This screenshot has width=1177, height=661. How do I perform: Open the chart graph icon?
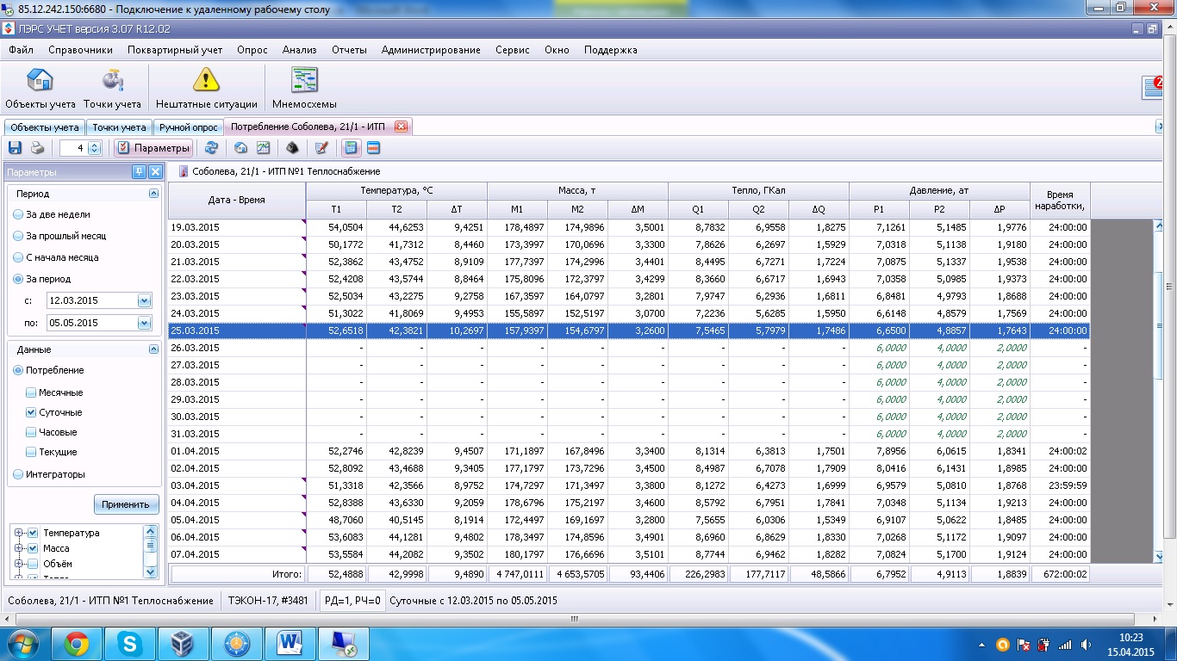pyautogui.click(x=263, y=148)
